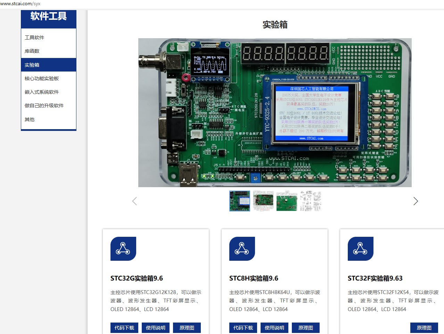Screen dimensions: 444x334
Task: Open the STC8H实验箱9.6 title
Action: (x=254, y=278)
